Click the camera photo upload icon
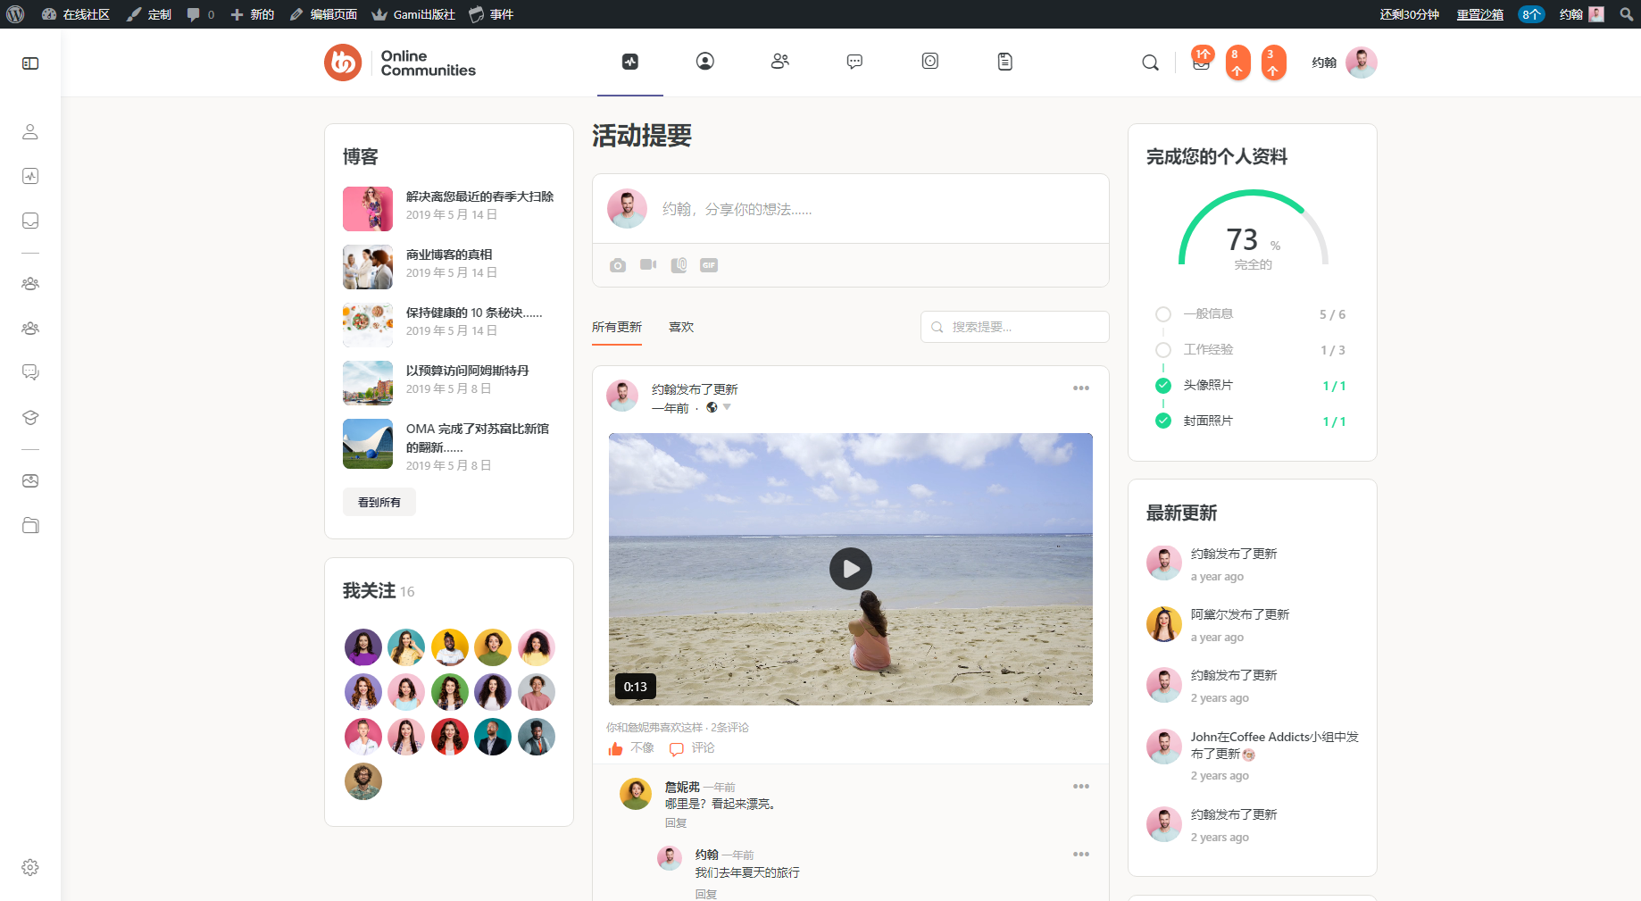Viewport: 1641px width, 901px height. [618, 265]
